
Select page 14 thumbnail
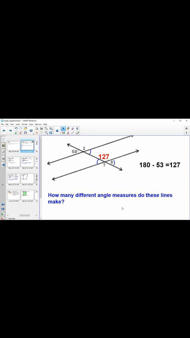[27, 162]
